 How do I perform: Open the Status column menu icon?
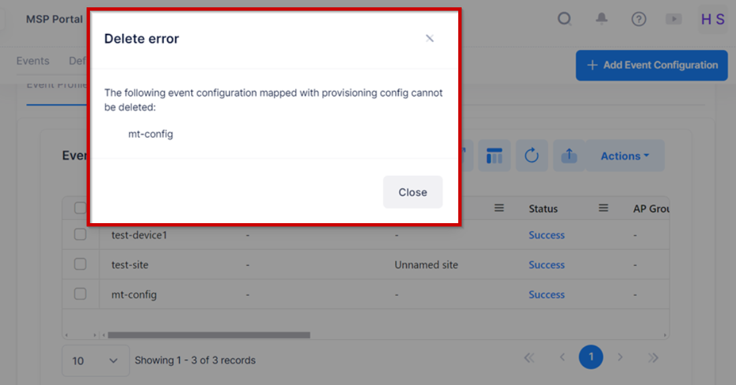click(x=603, y=208)
